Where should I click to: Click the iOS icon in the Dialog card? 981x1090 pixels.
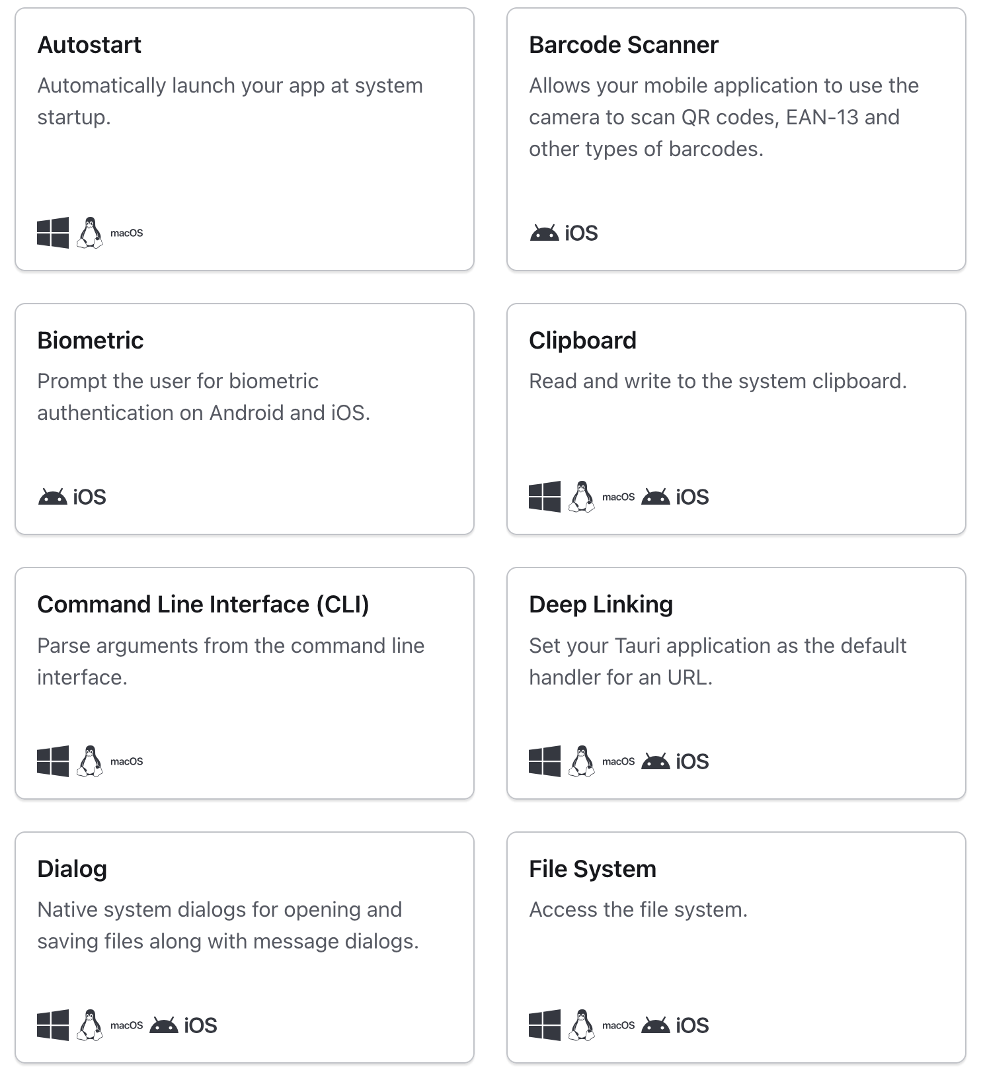pos(200,1025)
